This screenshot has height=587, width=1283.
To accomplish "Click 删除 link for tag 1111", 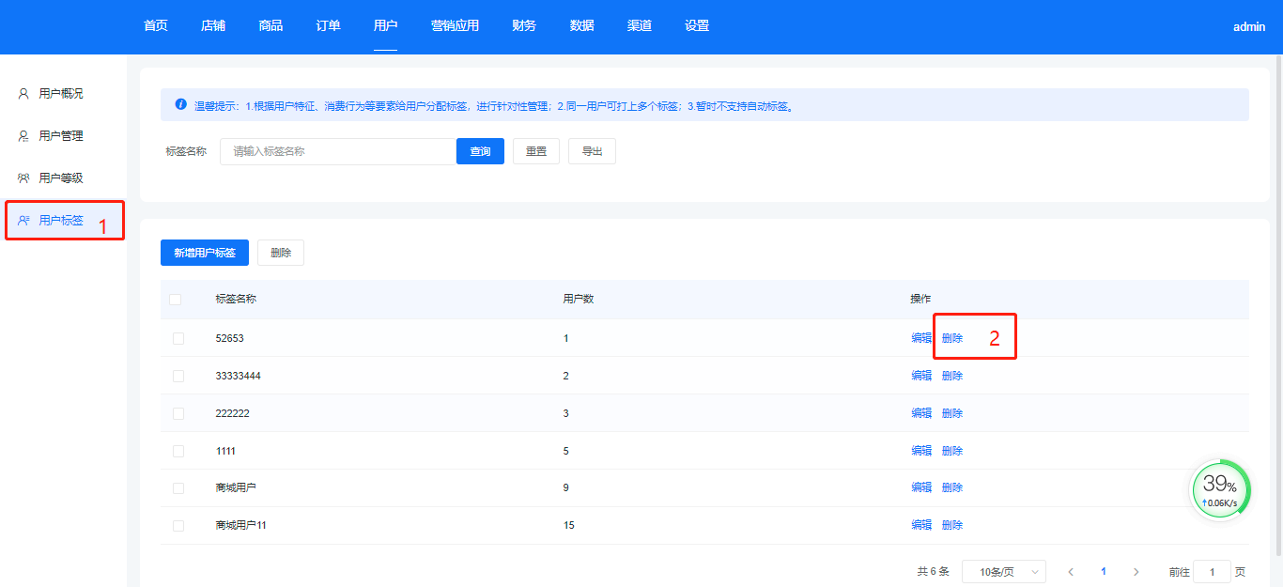I will coord(952,451).
